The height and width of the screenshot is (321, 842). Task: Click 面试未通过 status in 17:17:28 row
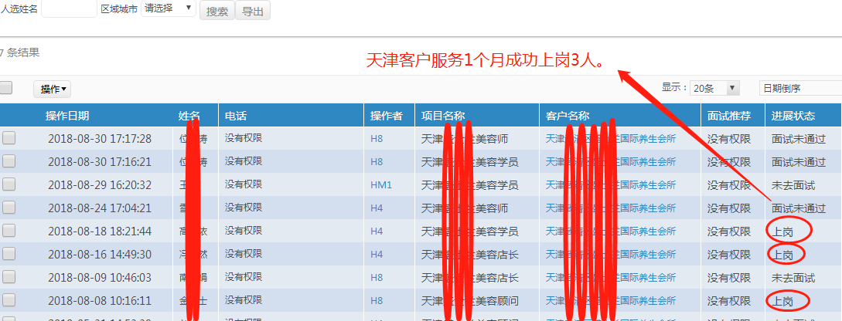point(799,139)
